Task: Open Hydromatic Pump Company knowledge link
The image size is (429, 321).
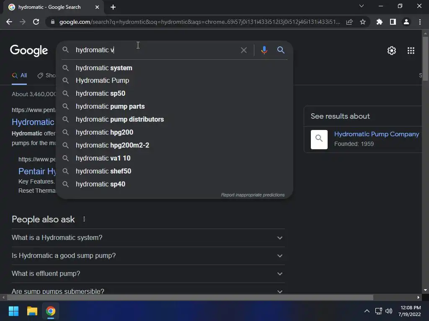Action: tap(377, 134)
